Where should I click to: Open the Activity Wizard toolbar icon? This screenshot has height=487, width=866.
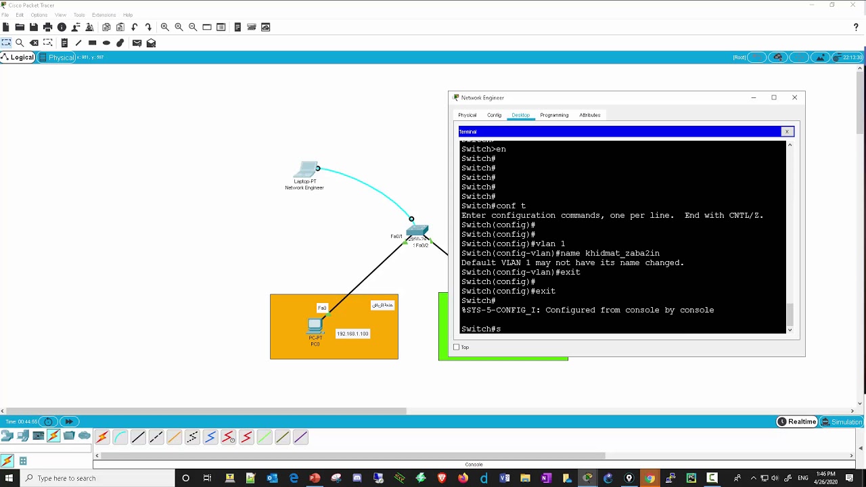click(89, 27)
